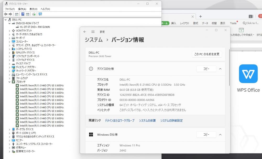262x159 pixels.
Task: Open the blue question-mark Help icon
Action: pos(23,14)
